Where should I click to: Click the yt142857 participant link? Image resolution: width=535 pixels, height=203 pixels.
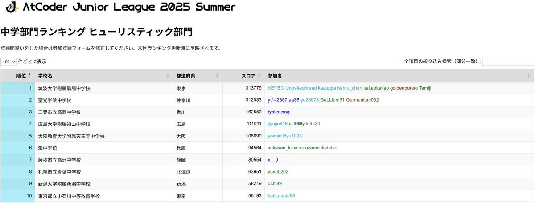277,100
